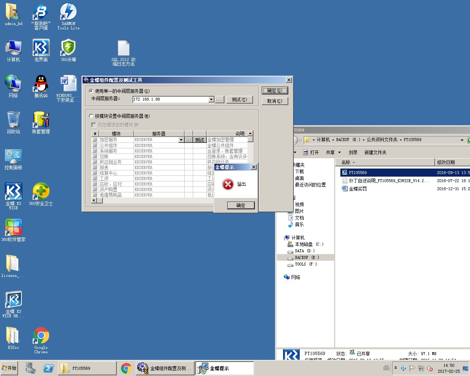This screenshot has width=470, height=376.
Task: Sort by the 修改日期 column header
Action: click(452, 162)
